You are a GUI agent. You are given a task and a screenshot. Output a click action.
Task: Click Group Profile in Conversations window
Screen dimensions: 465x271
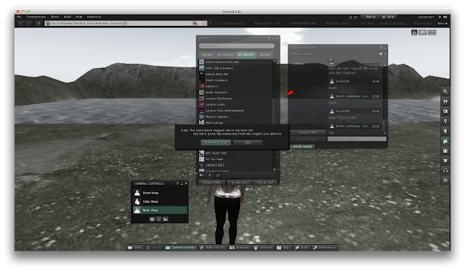tap(307, 133)
